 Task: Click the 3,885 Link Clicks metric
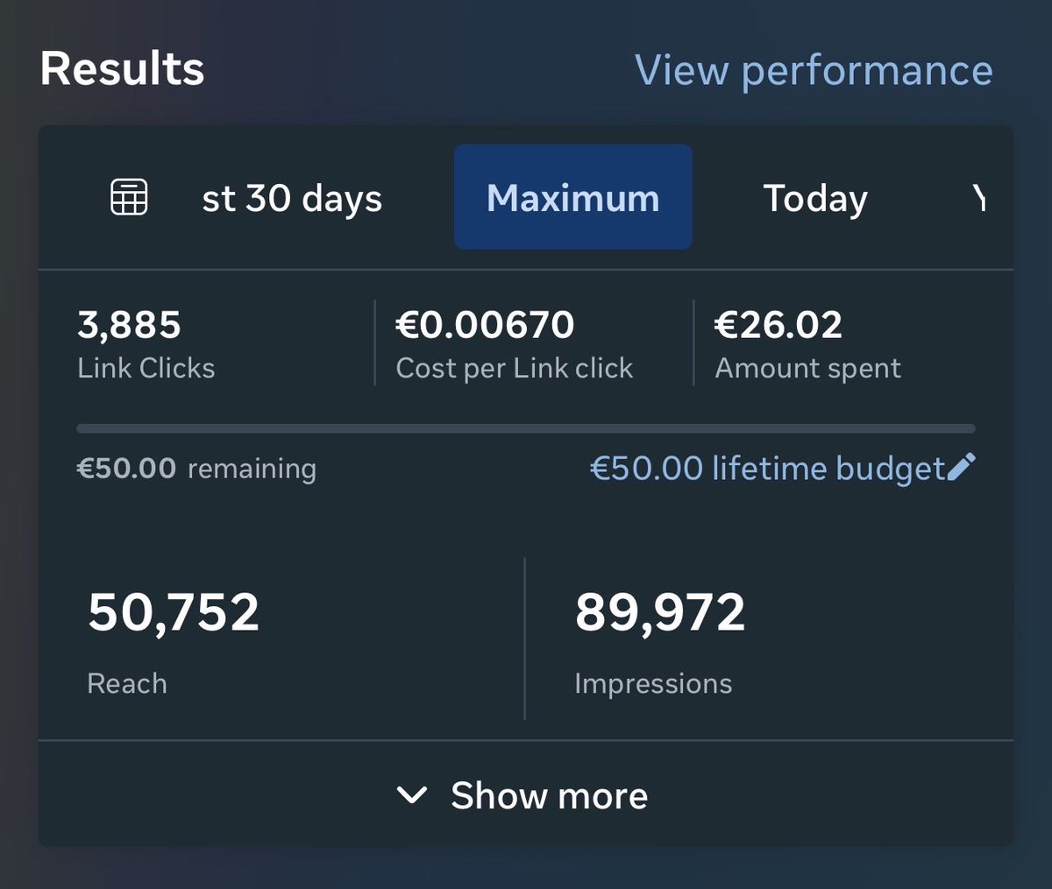[146, 345]
